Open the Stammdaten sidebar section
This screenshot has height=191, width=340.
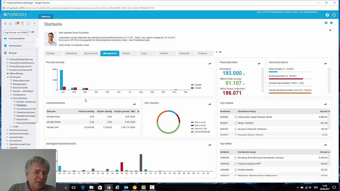pyautogui.click(x=15, y=46)
